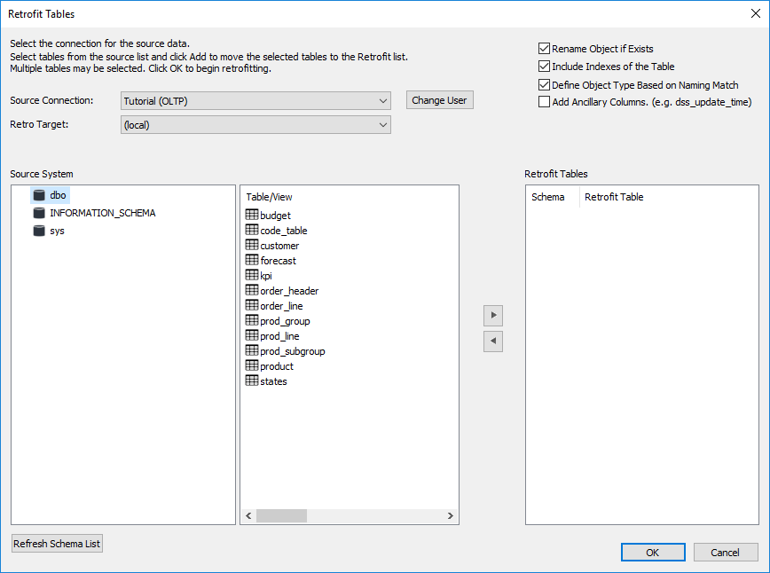
Task: Open the Retro Target dropdown
Action: pyautogui.click(x=255, y=125)
